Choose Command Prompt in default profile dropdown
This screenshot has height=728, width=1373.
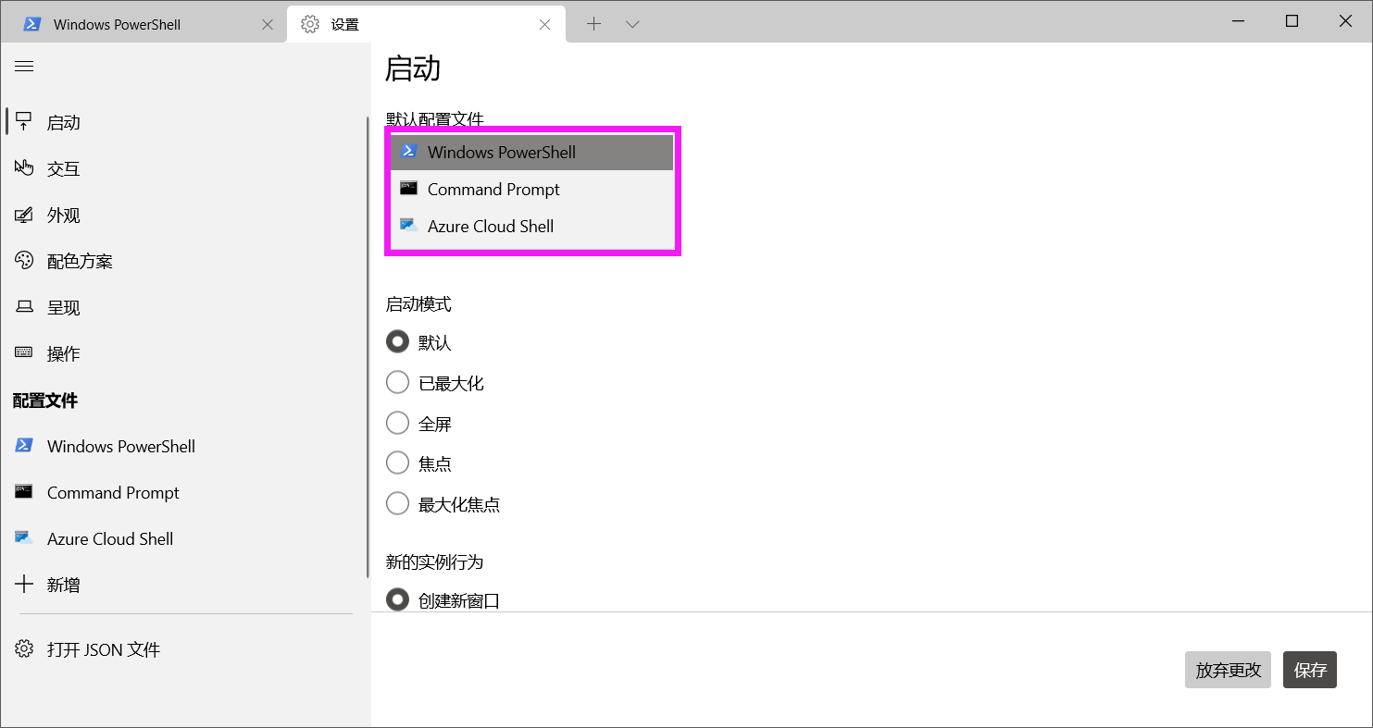[532, 190]
